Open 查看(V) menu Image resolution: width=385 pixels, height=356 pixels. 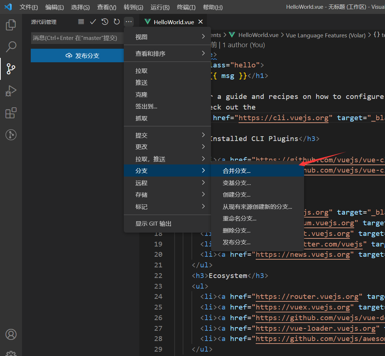(x=107, y=7)
